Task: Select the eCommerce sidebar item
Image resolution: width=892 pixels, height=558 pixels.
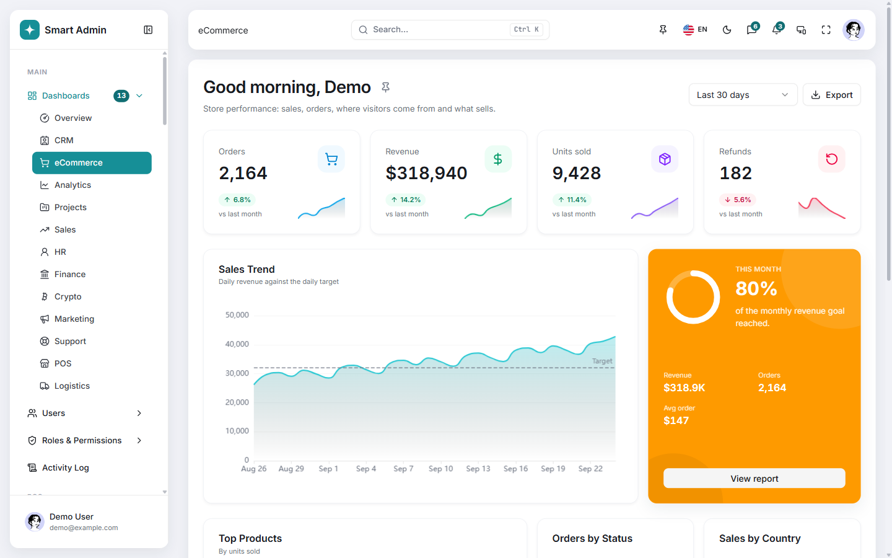Action: (92, 162)
